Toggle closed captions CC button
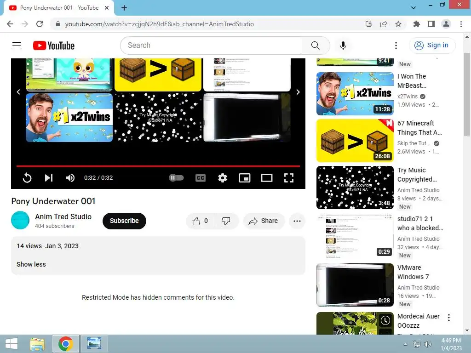The image size is (471, 353). 201,178
